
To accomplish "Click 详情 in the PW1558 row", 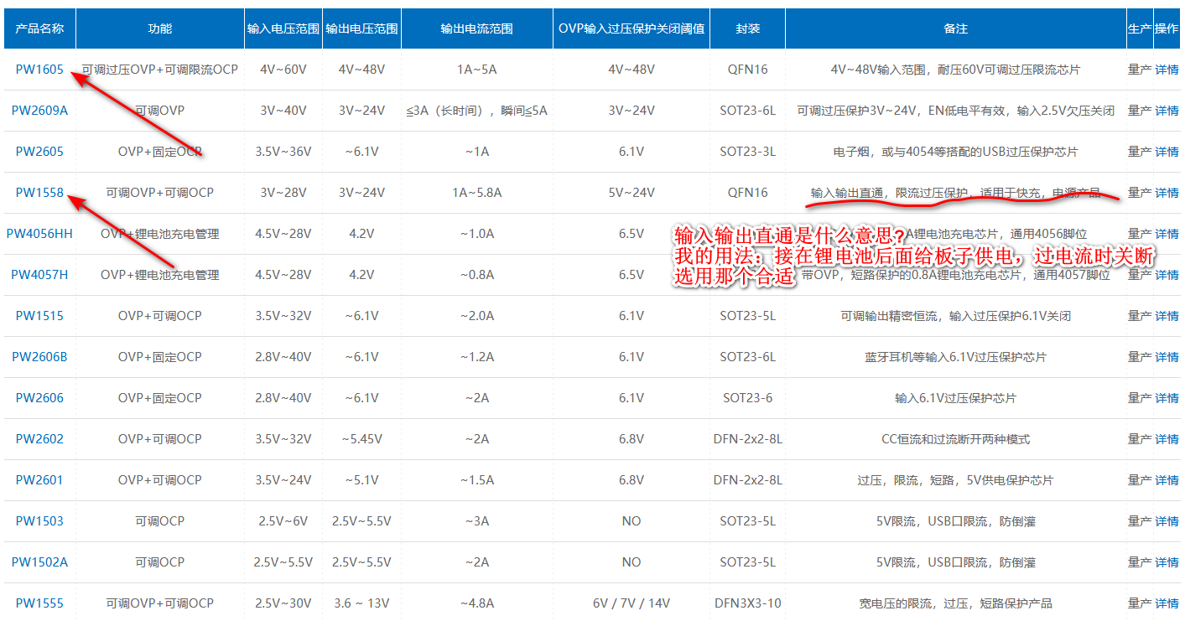I will coord(1167,193).
